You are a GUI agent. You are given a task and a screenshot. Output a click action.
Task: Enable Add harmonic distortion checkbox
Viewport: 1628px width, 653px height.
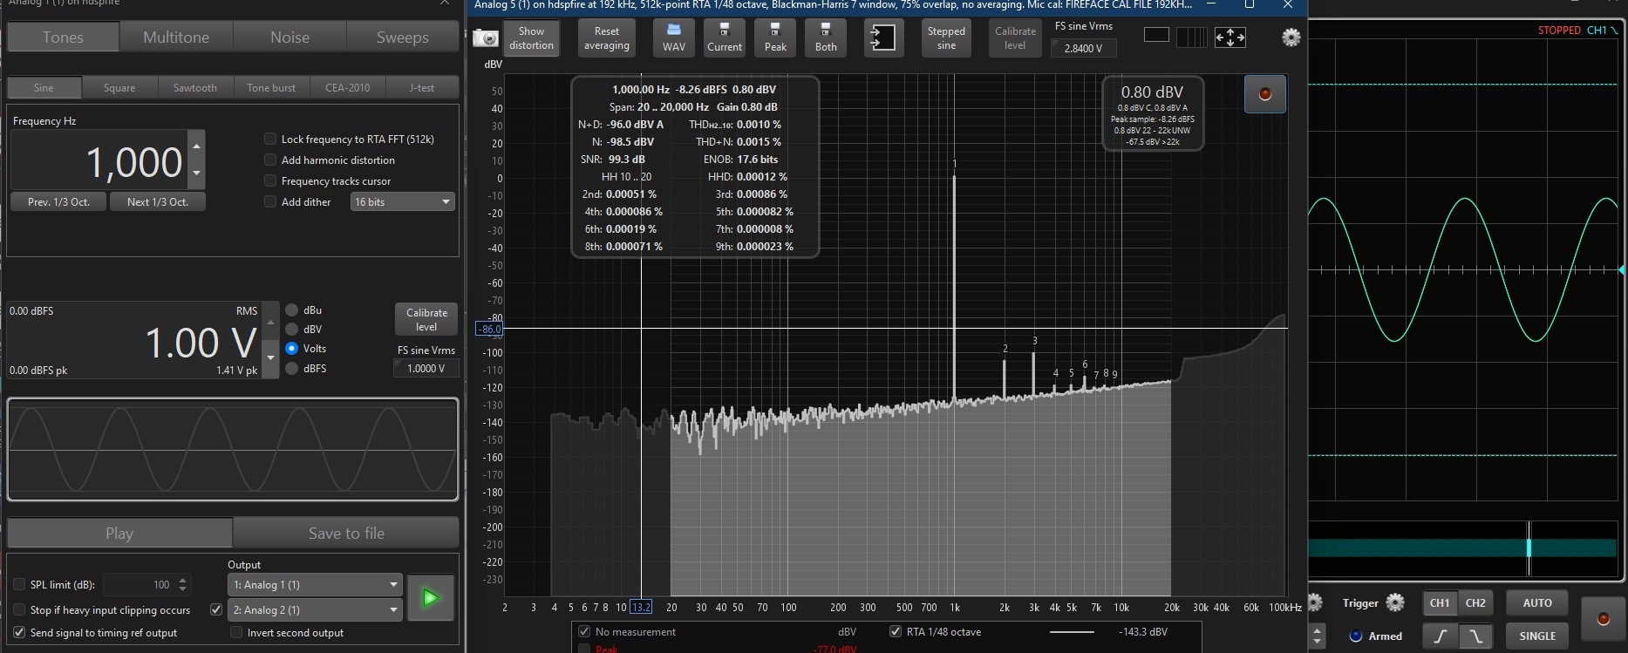point(270,160)
